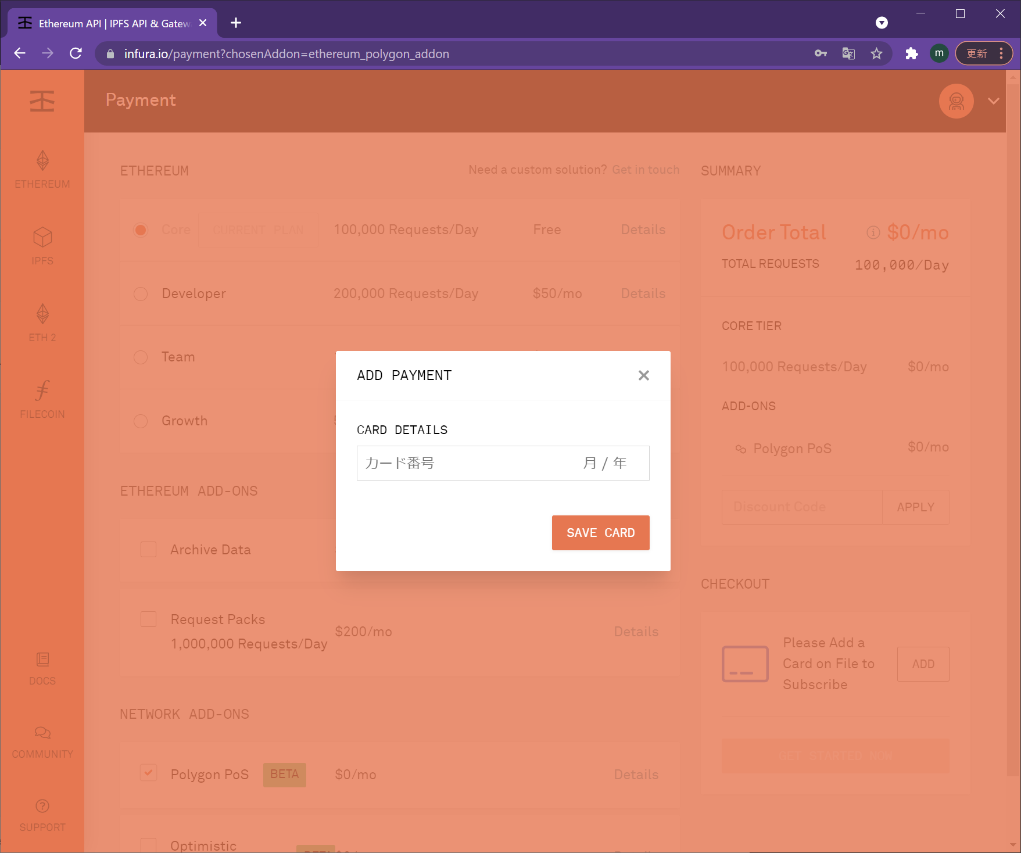Click the address bar URL

[286, 53]
